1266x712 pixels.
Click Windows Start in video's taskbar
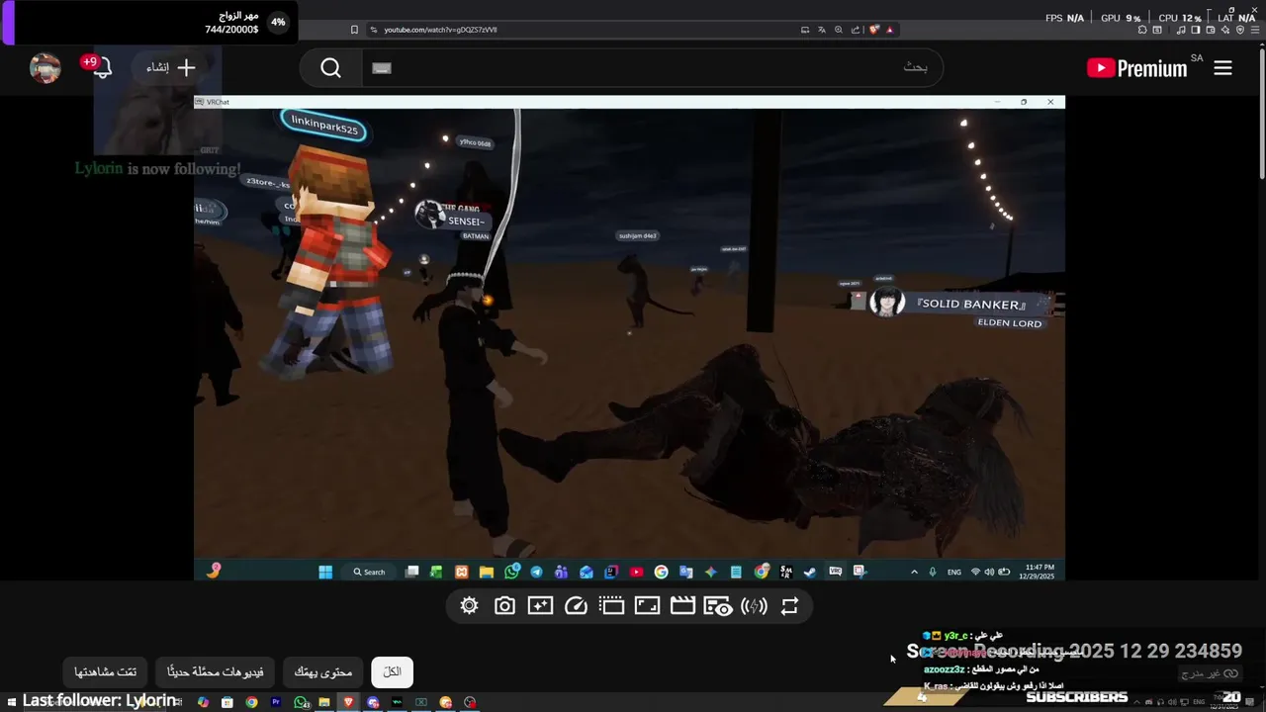click(325, 572)
